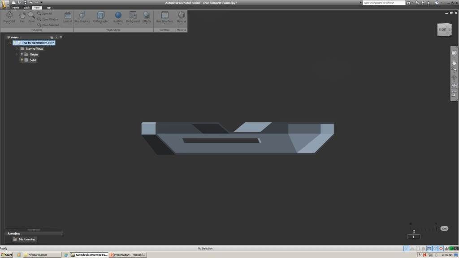459x258 pixels.
Task: Click the system tray clock
Action: [447, 255]
